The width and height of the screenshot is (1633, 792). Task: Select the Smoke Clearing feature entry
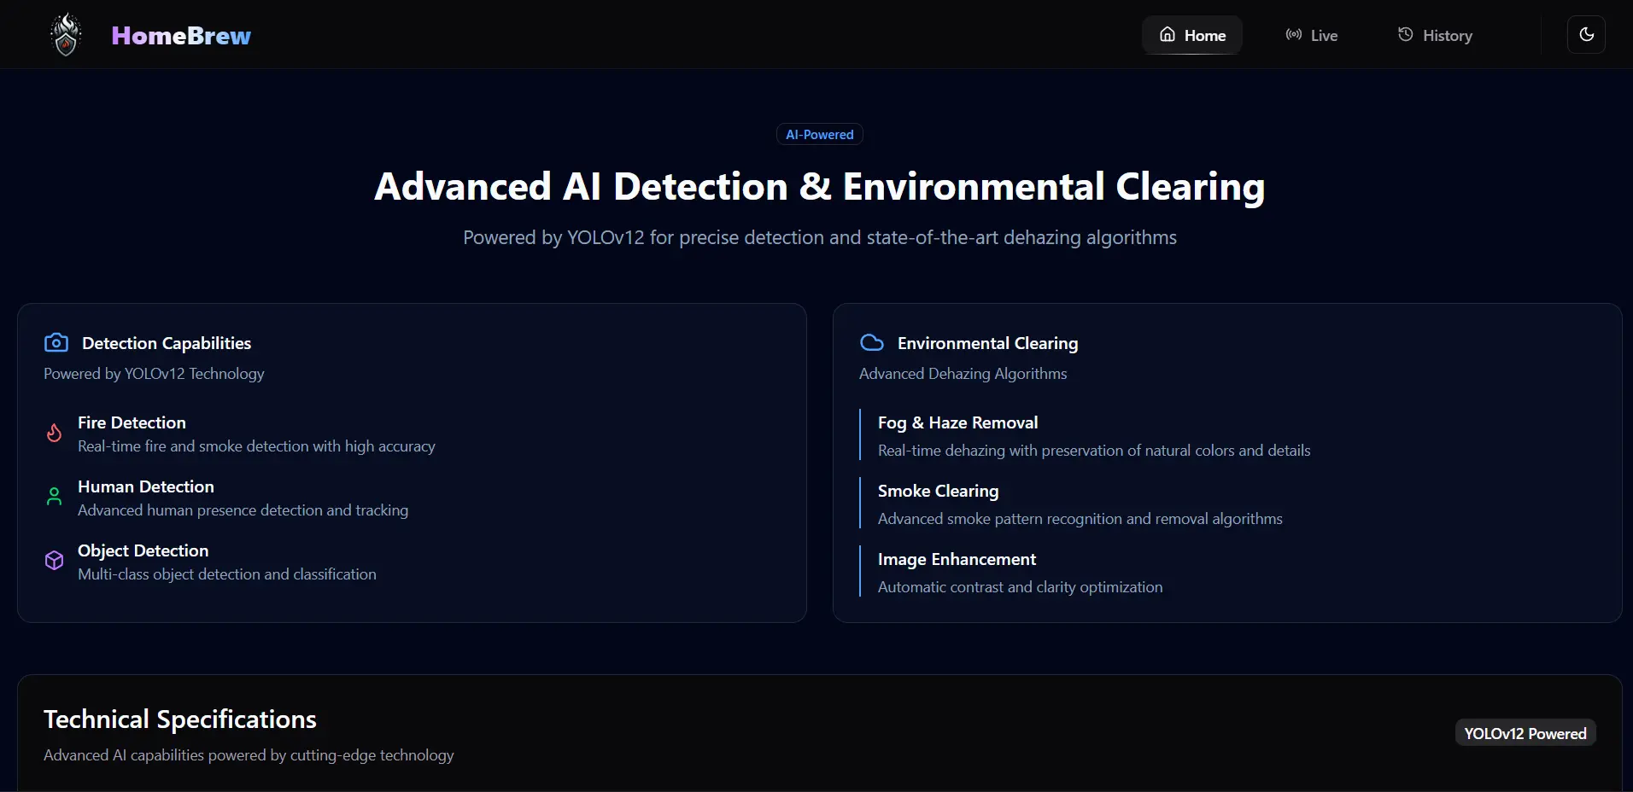tap(938, 492)
